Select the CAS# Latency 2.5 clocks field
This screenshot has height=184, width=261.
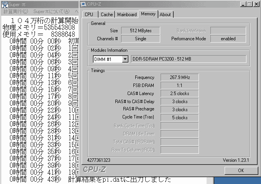179,94
